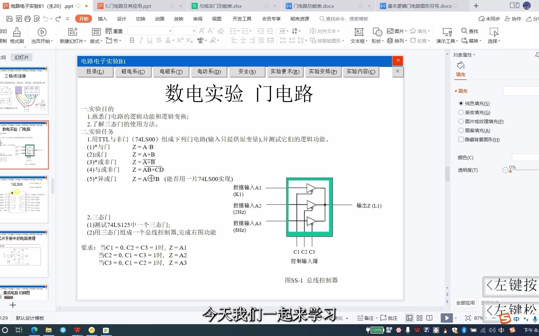Click the Notes (备注) button in status bar
Image resolution: width=539 pixels, height=336 pixels.
click(x=367, y=318)
